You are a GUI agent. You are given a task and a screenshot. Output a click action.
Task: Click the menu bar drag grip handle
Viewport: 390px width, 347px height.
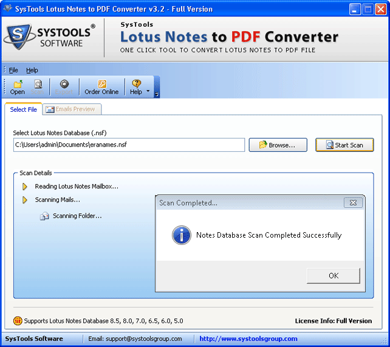coord(4,70)
